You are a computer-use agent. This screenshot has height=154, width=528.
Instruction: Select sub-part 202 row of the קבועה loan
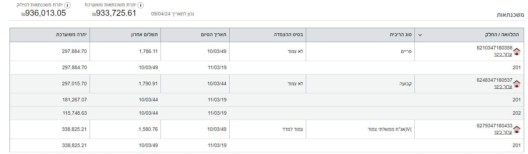[x=516, y=113]
